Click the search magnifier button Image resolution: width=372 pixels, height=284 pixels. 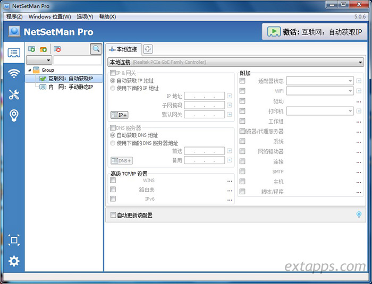click(96, 49)
